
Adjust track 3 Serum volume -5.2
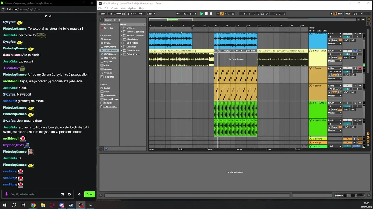pos(347,71)
